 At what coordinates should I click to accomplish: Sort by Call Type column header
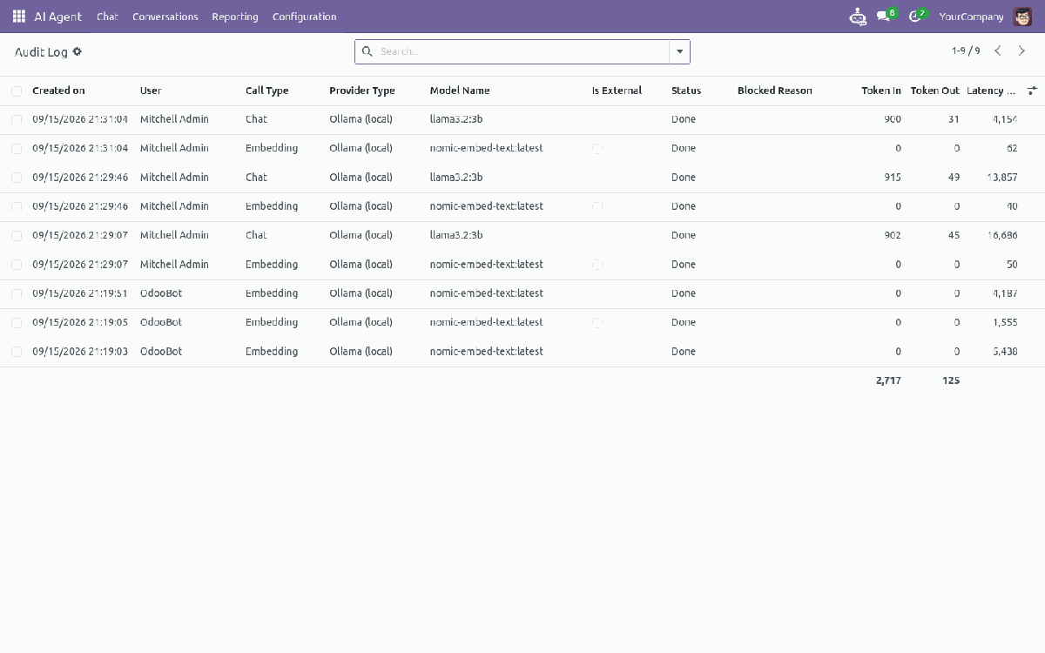[x=266, y=91]
